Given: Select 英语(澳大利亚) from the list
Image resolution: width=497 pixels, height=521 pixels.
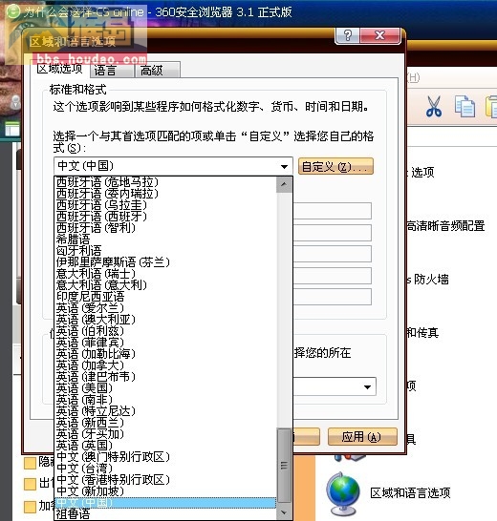Looking at the screenshot, I should 165,320.
